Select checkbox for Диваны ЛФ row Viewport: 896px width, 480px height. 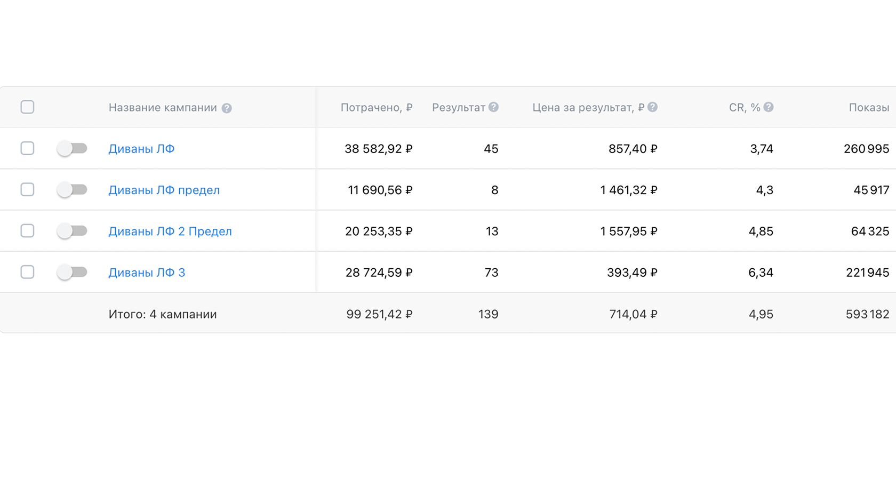pos(27,148)
